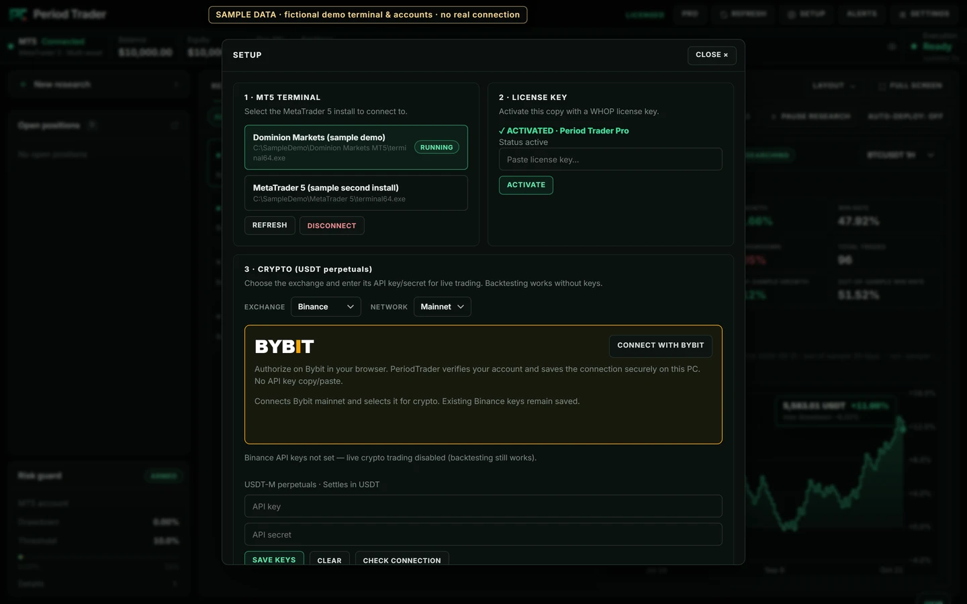
Task: Click Pause Research behind the dialog
Action: pyautogui.click(x=809, y=116)
